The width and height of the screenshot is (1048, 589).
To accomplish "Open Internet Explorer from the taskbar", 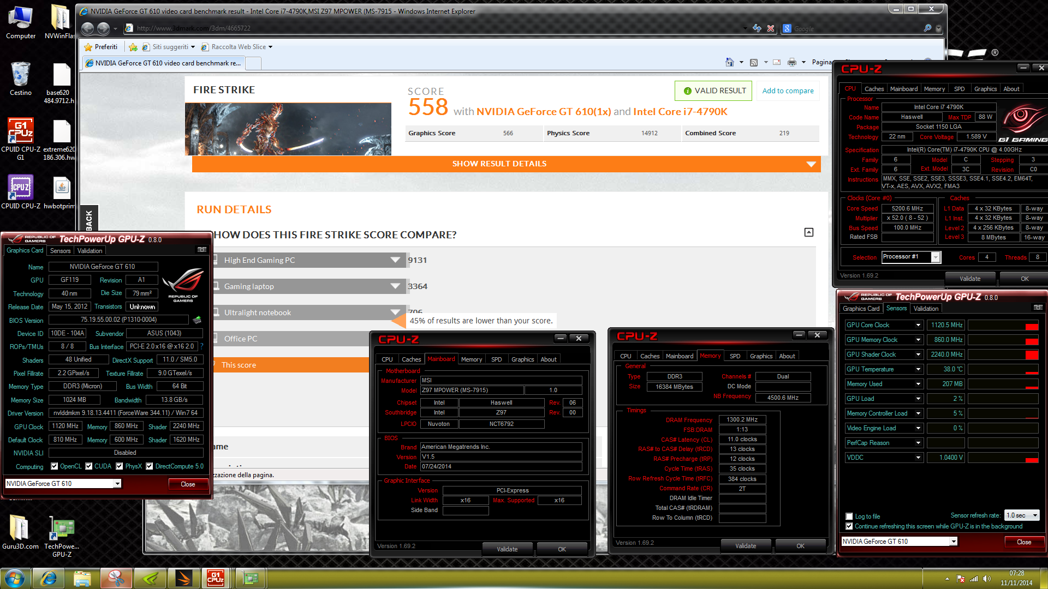I will click(x=48, y=578).
